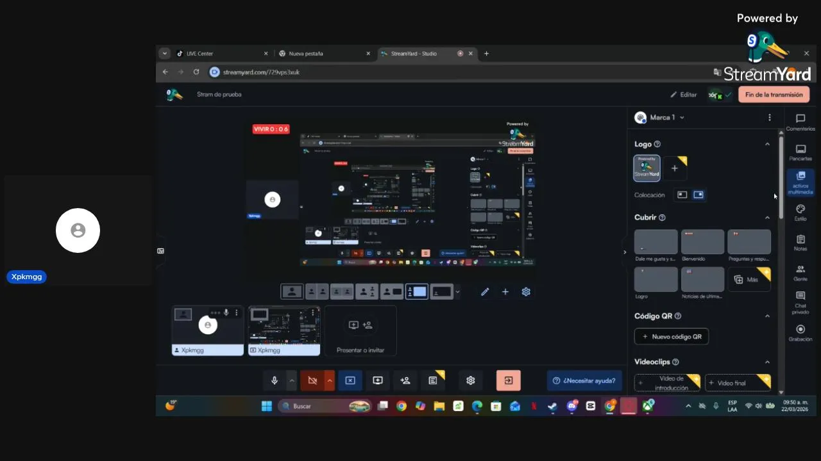
Task: Select the person beside screen layout
Action: (x=392, y=292)
